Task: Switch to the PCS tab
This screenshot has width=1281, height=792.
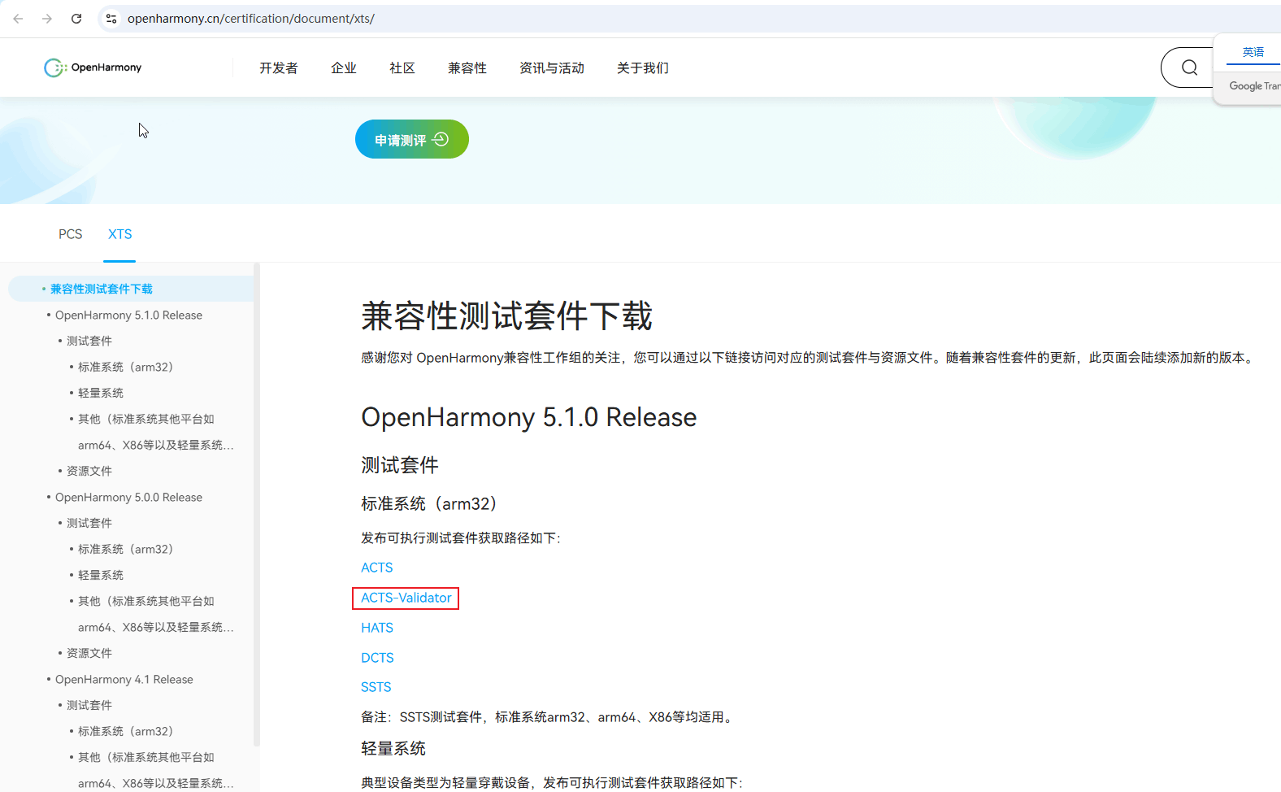Action: point(70,234)
